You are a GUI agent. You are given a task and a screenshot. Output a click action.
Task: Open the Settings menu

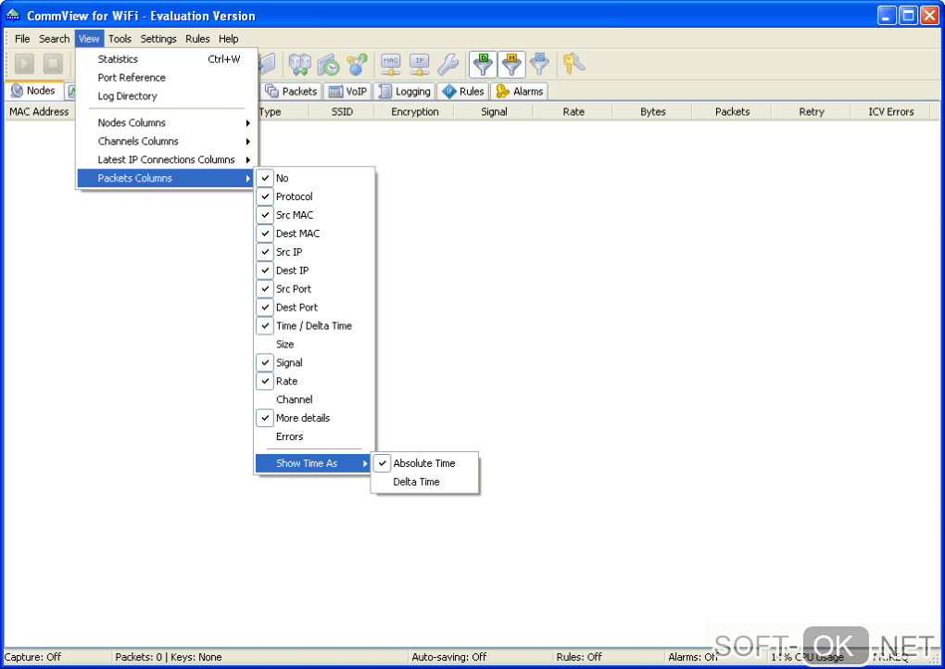click(158, 39)
